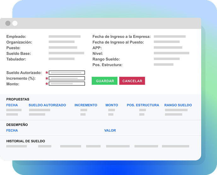Image resolution: width=217 pixels, height=175 pixels.
Task: Select the Incremento column header
Action: pyautogui.click(x=86, y=105)
